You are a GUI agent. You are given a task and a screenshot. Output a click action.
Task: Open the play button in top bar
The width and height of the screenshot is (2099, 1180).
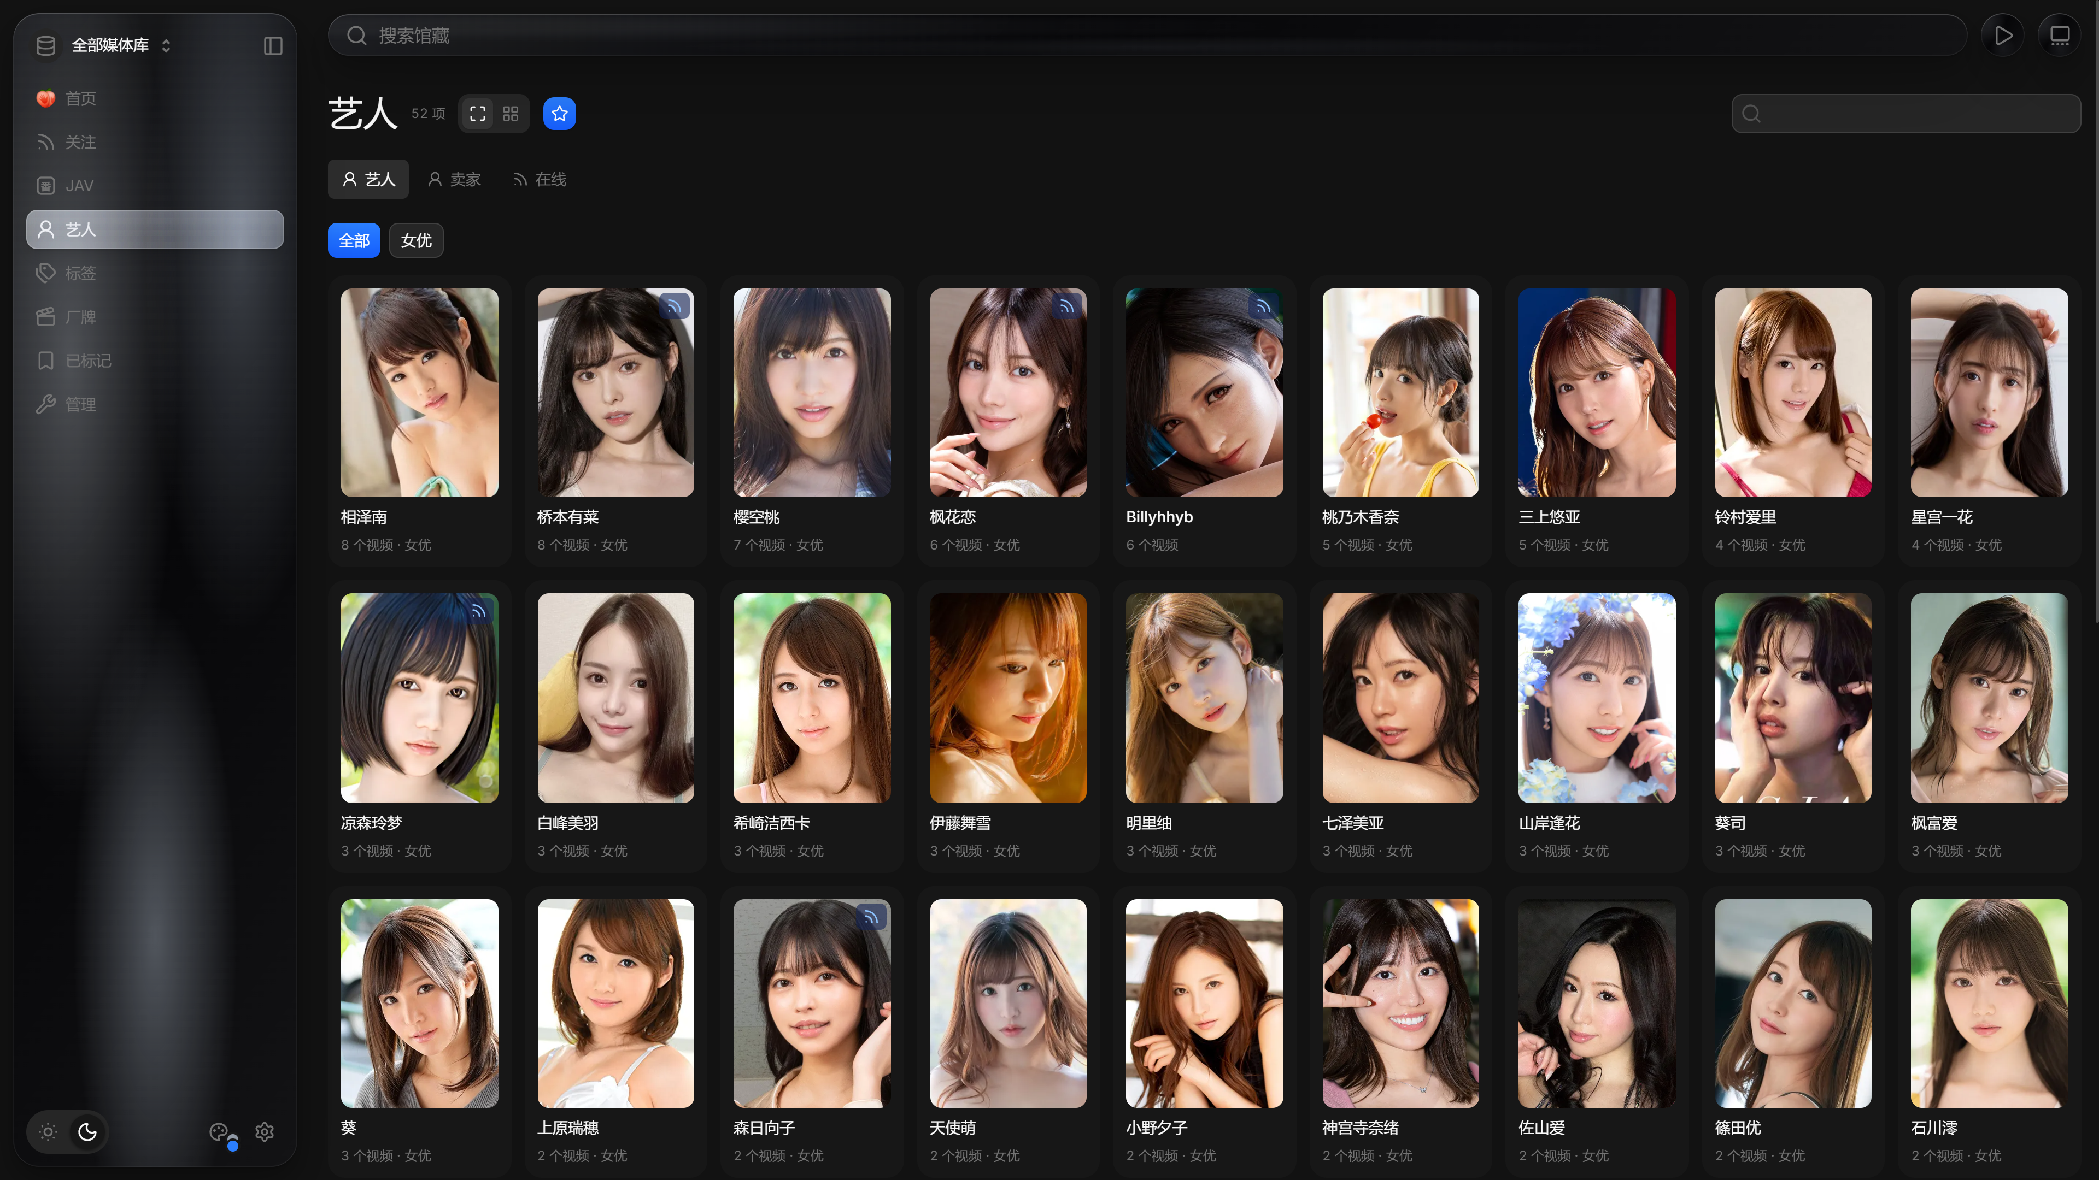(2003, 35)
